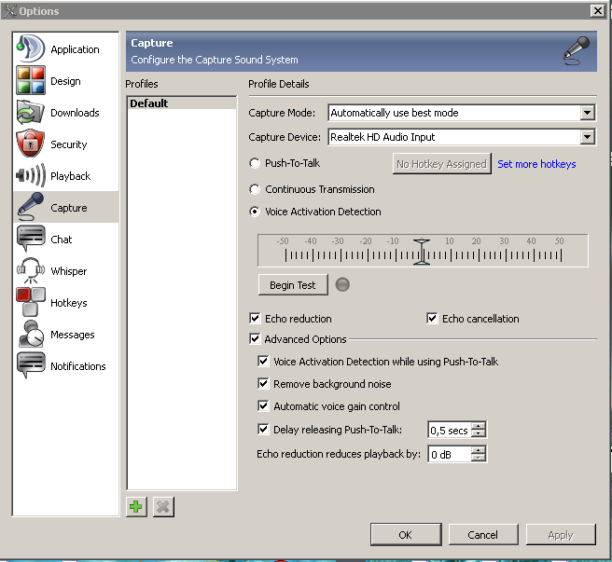Image resolution: width=612 pixels, height=562 pixels.
Task: Set voice activation slider to 40 mark
Action: (534, 255)
